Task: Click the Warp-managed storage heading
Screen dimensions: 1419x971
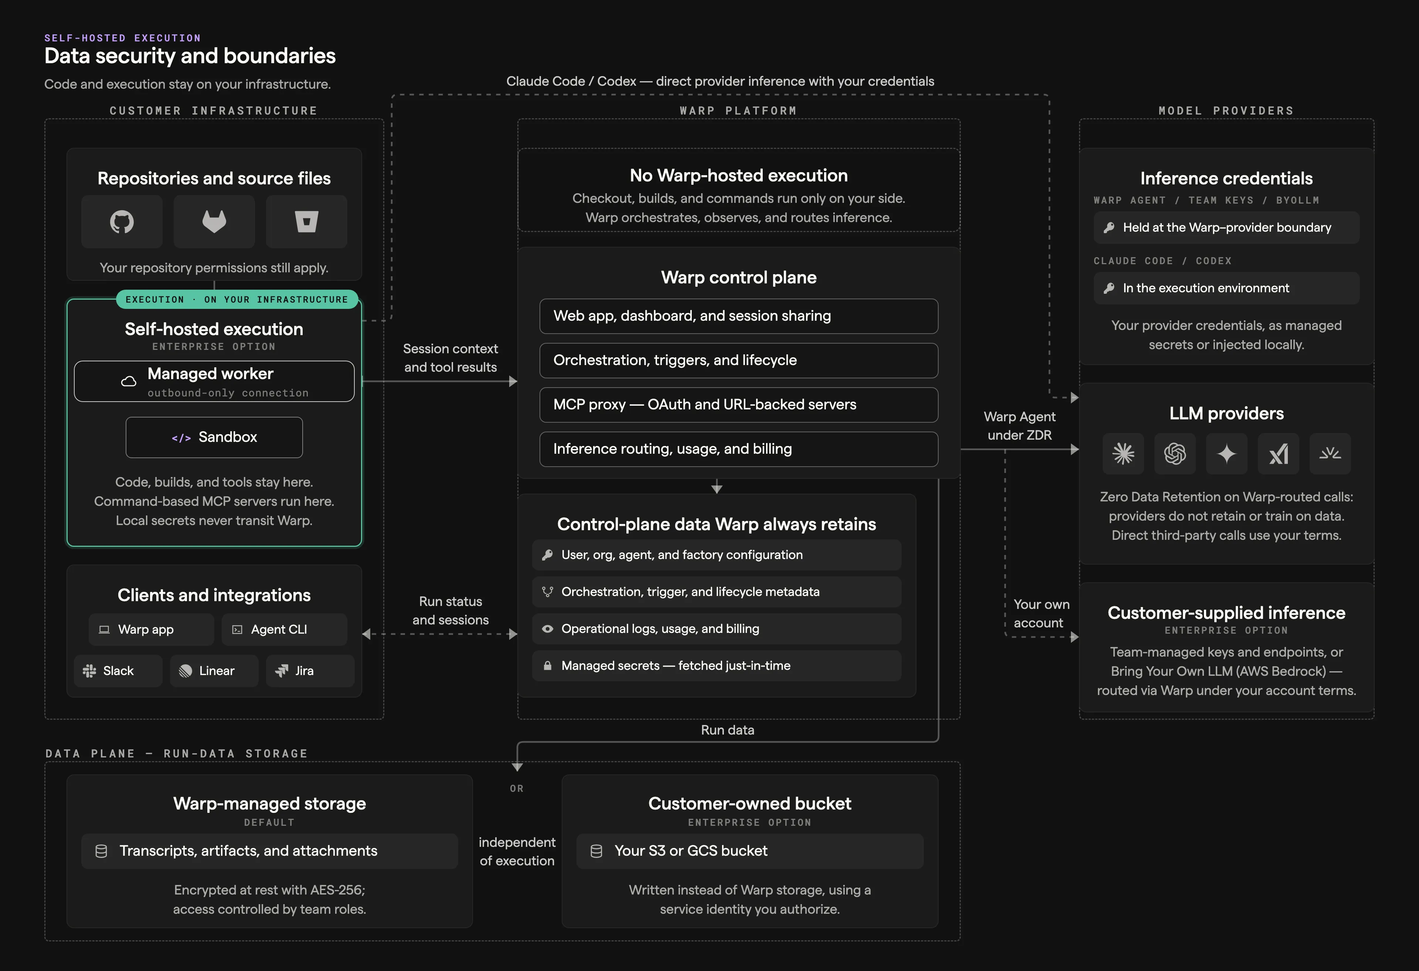Action: [x=269, y=804]
